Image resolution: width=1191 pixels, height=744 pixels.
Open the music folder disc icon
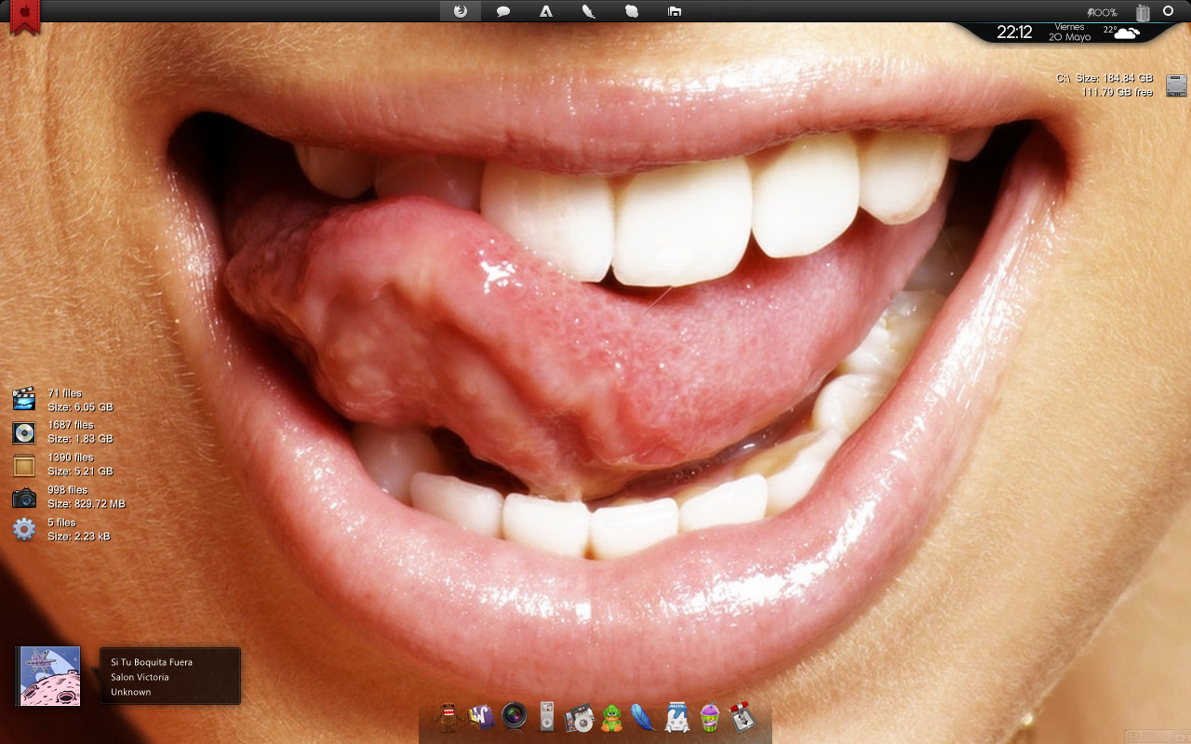(x=24, y=432)
